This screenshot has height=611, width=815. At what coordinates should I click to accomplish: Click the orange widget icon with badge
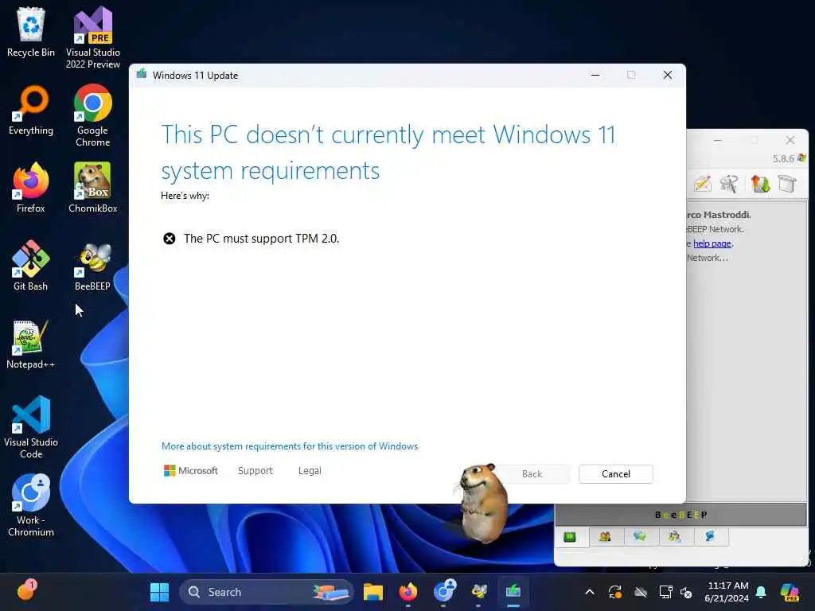(x=26, y=590)
